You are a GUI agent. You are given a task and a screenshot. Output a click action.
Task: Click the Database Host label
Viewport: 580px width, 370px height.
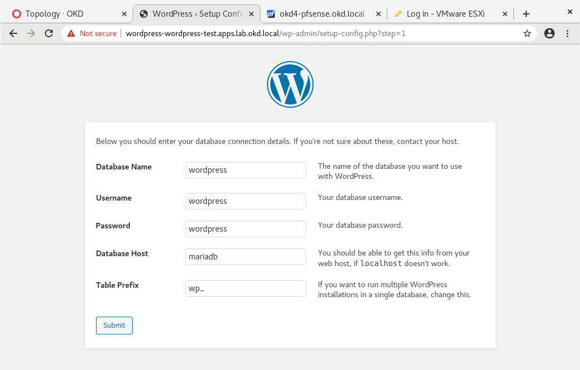(x=122, y=254)
